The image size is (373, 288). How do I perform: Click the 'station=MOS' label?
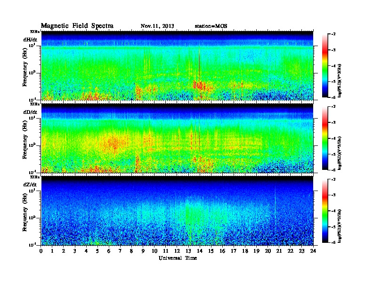[x=211, y=26]
